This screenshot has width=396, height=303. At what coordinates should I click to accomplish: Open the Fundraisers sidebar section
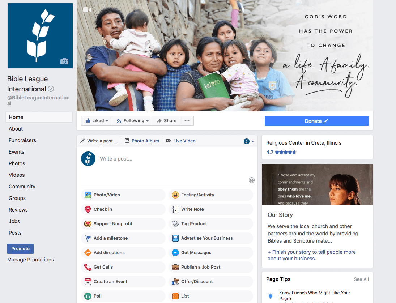pyautogui.click(x=22, y=140)
